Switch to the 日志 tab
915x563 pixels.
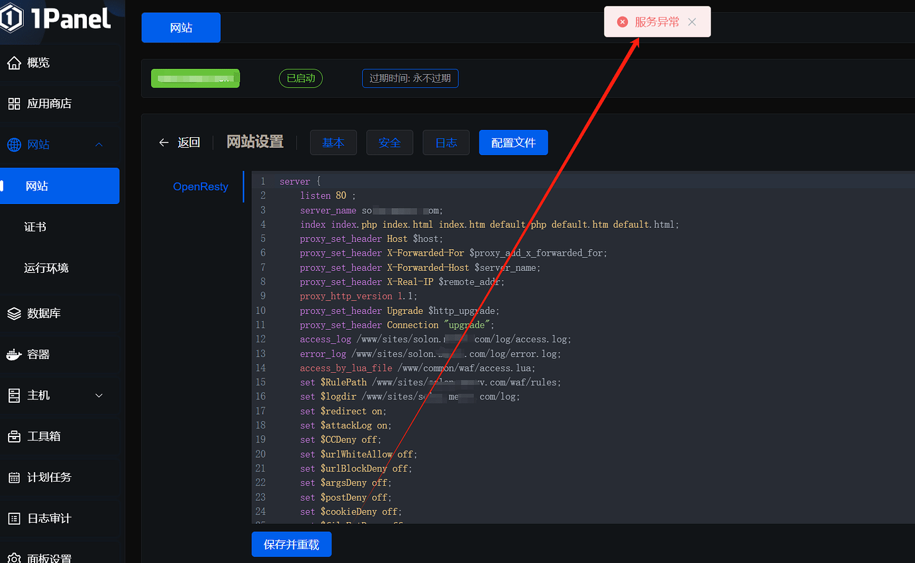(446, 142)
